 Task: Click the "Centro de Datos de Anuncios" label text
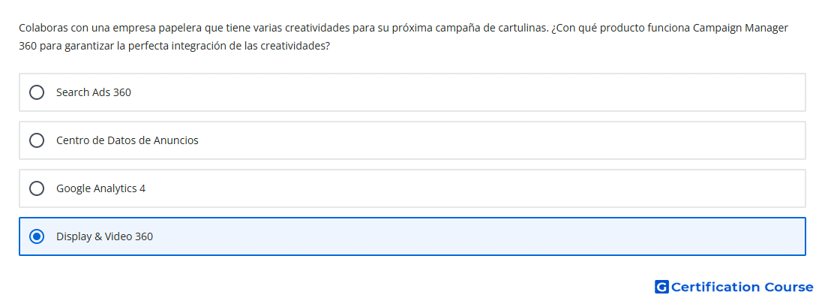click(x=127, y=140)
